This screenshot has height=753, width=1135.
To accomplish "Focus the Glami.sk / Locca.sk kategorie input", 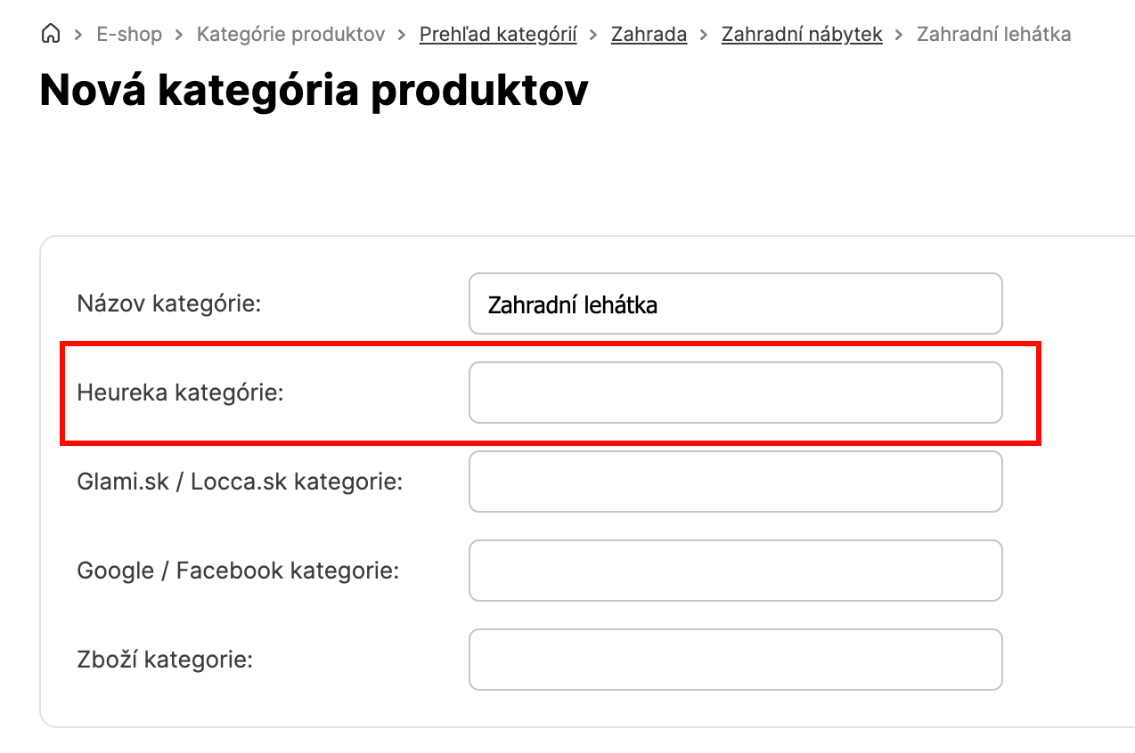I will point(735,482).
